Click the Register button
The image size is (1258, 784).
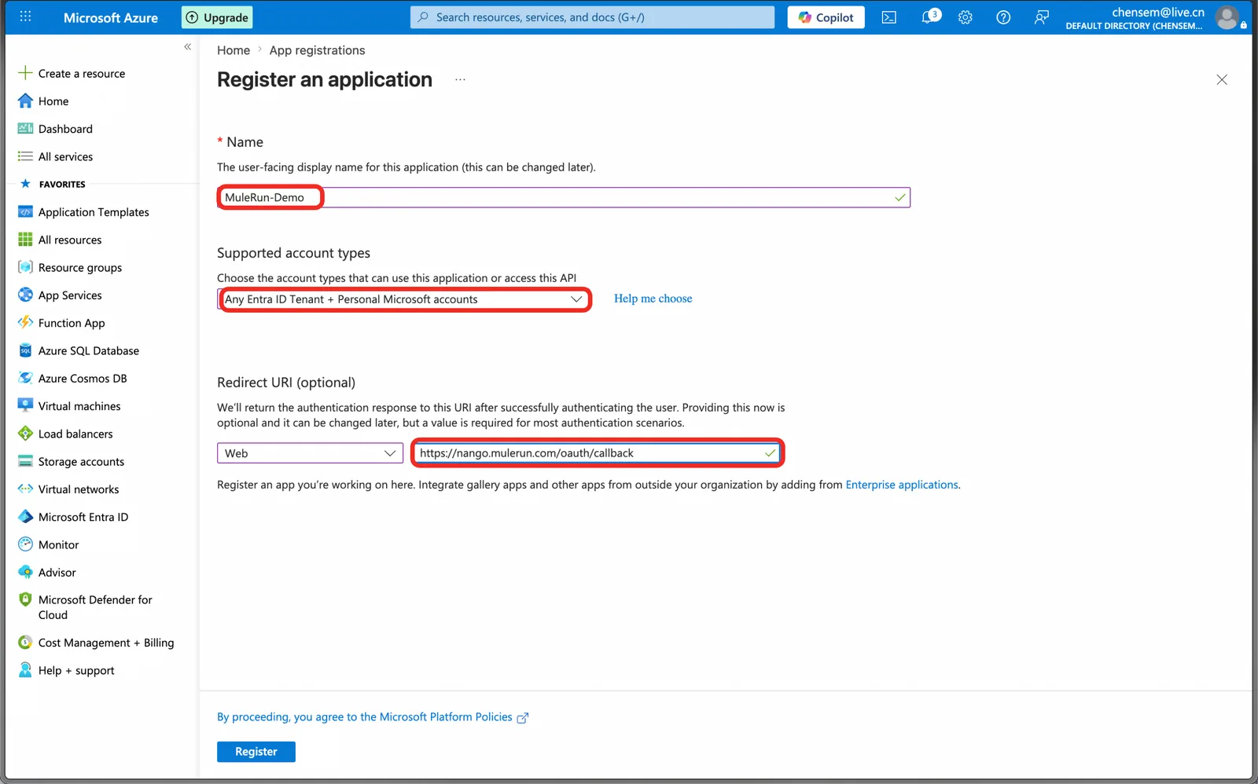coord(256,752)
